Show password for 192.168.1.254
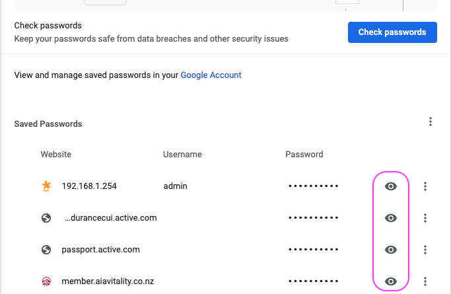The width and height of the screenshot is (451, 294). click(391, 186)
